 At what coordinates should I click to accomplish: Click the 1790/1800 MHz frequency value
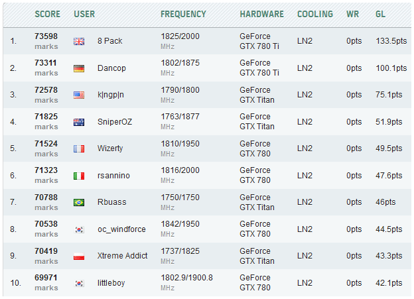pyautogui.click(x=180, y=95)
